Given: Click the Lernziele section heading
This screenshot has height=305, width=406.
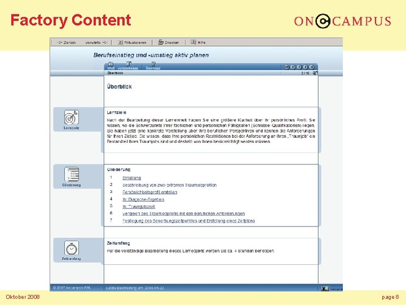Looking at the screenshot, I should (117, 112).
